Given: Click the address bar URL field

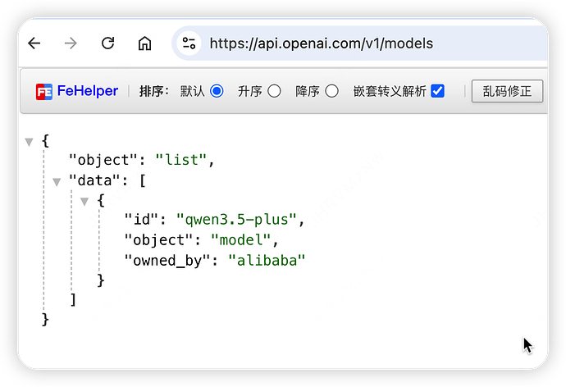Looking at the screenshot, I should point(345,43).
